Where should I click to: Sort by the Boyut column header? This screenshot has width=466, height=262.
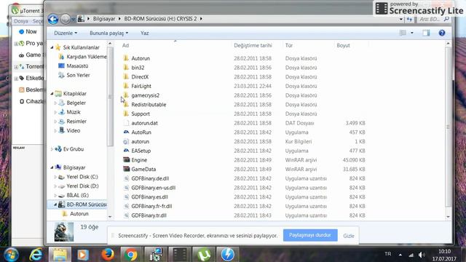tap(343, 45)
